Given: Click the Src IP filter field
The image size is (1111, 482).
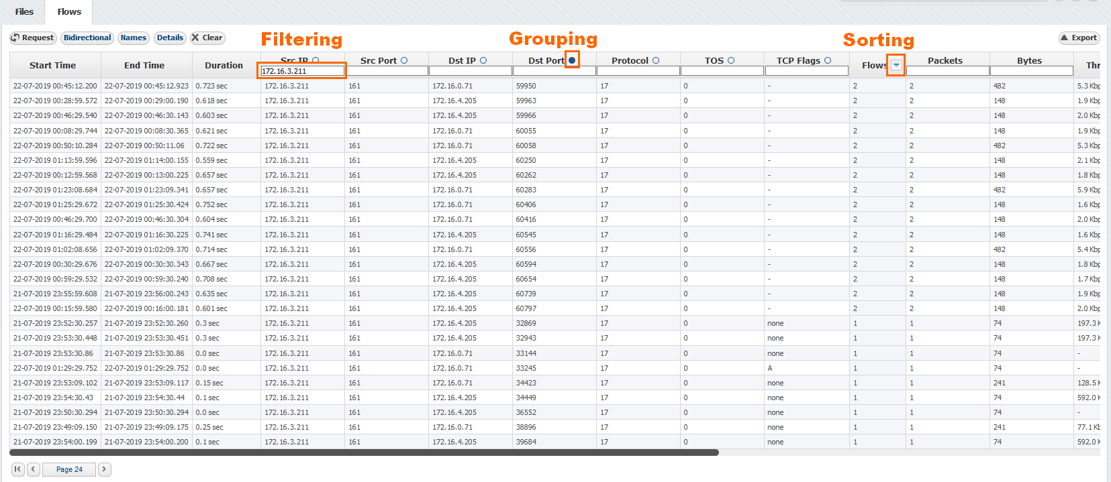Looking at the screenshot, I should pyautogui.click(x=302, y=71).
